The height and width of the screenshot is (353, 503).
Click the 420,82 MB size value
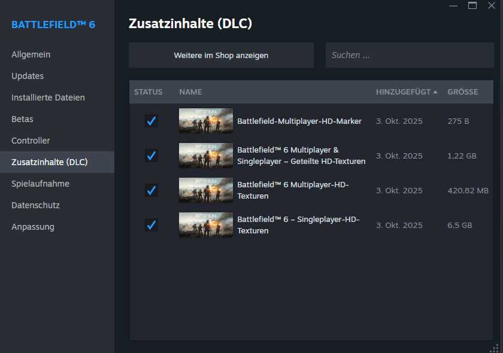tap(468, 190)
